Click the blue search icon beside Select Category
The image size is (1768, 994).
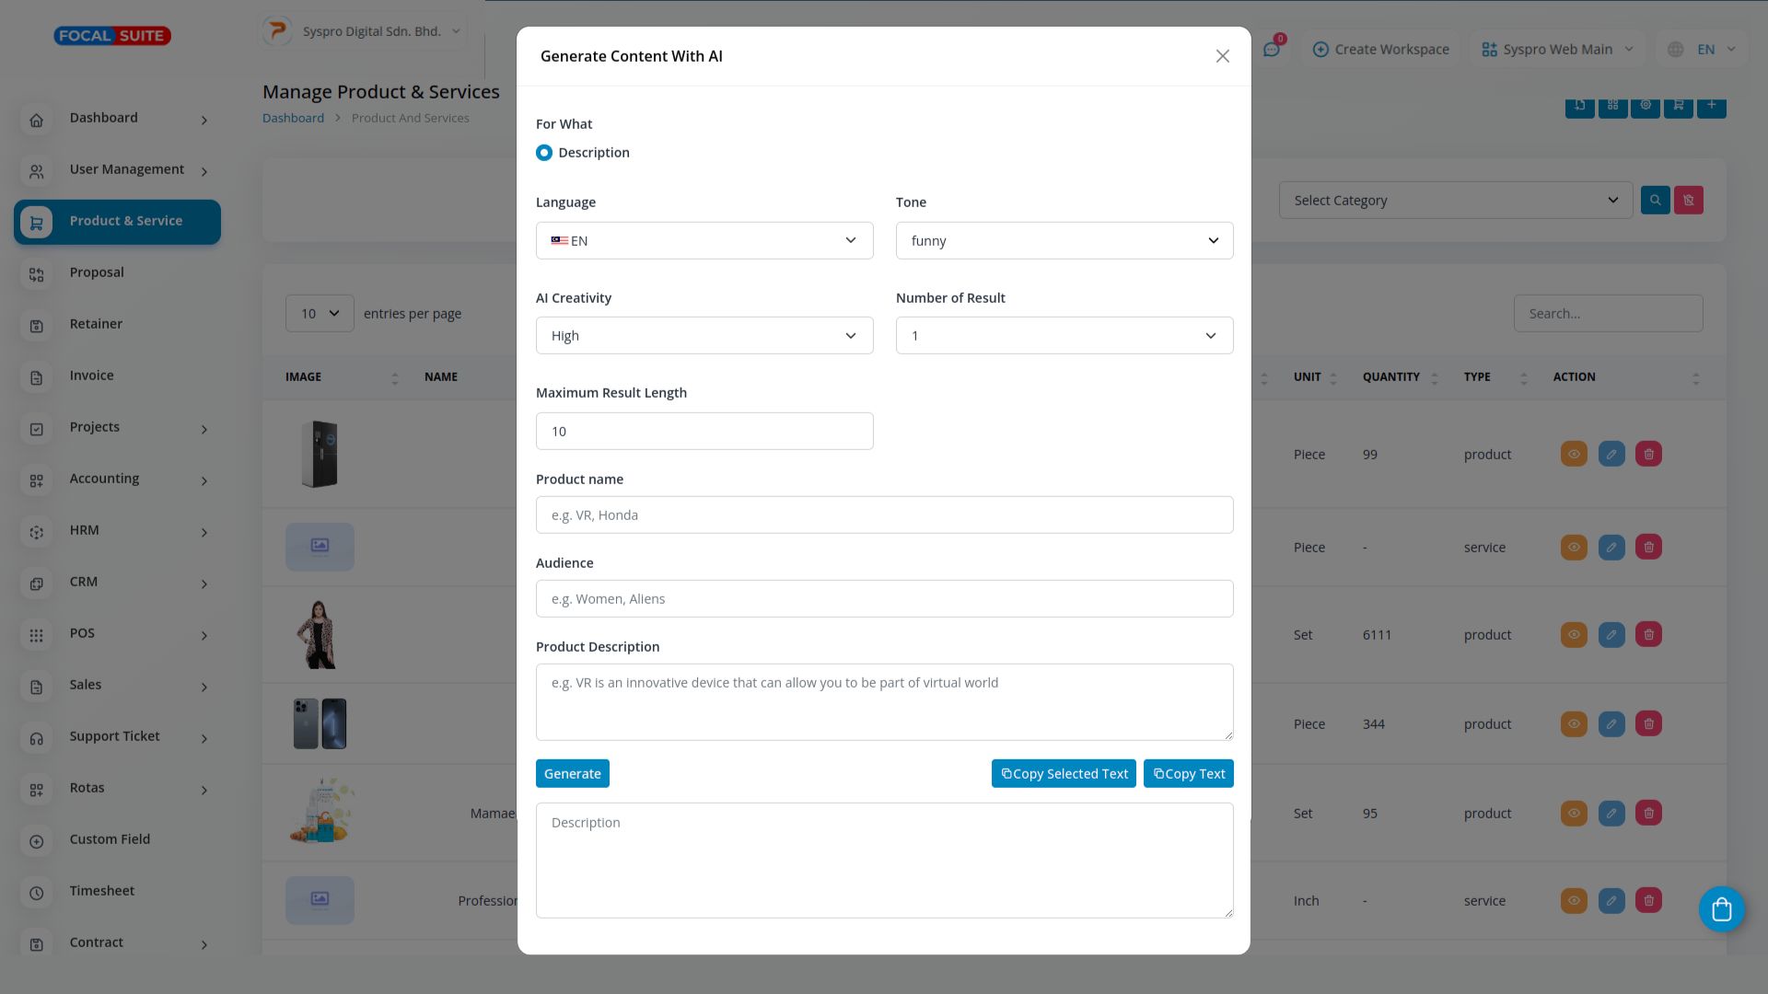tap(1655, 200)
